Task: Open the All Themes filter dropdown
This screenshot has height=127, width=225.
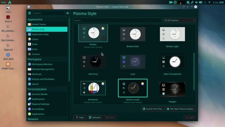Action: point(179,20)
